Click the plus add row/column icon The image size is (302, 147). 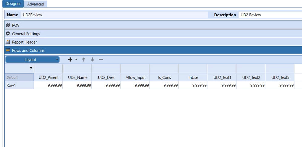[70, 60]
